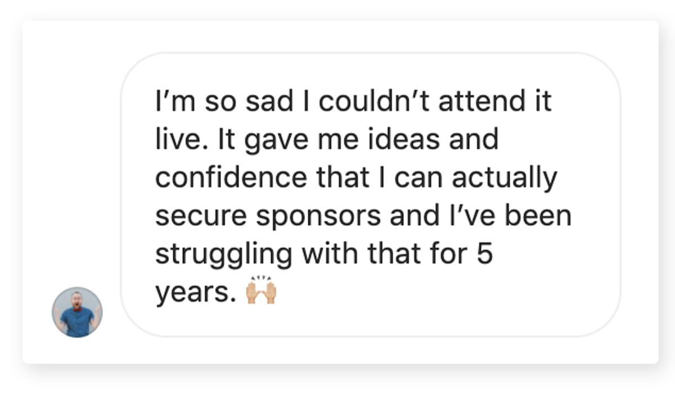Click the word "struggling" in the message
Screen dimensions: 675x393
[x=223, y=254]
